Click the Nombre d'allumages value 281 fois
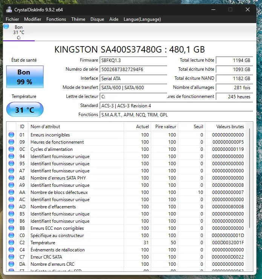Viewport: 262px width, 279px height. click(234, 88)
